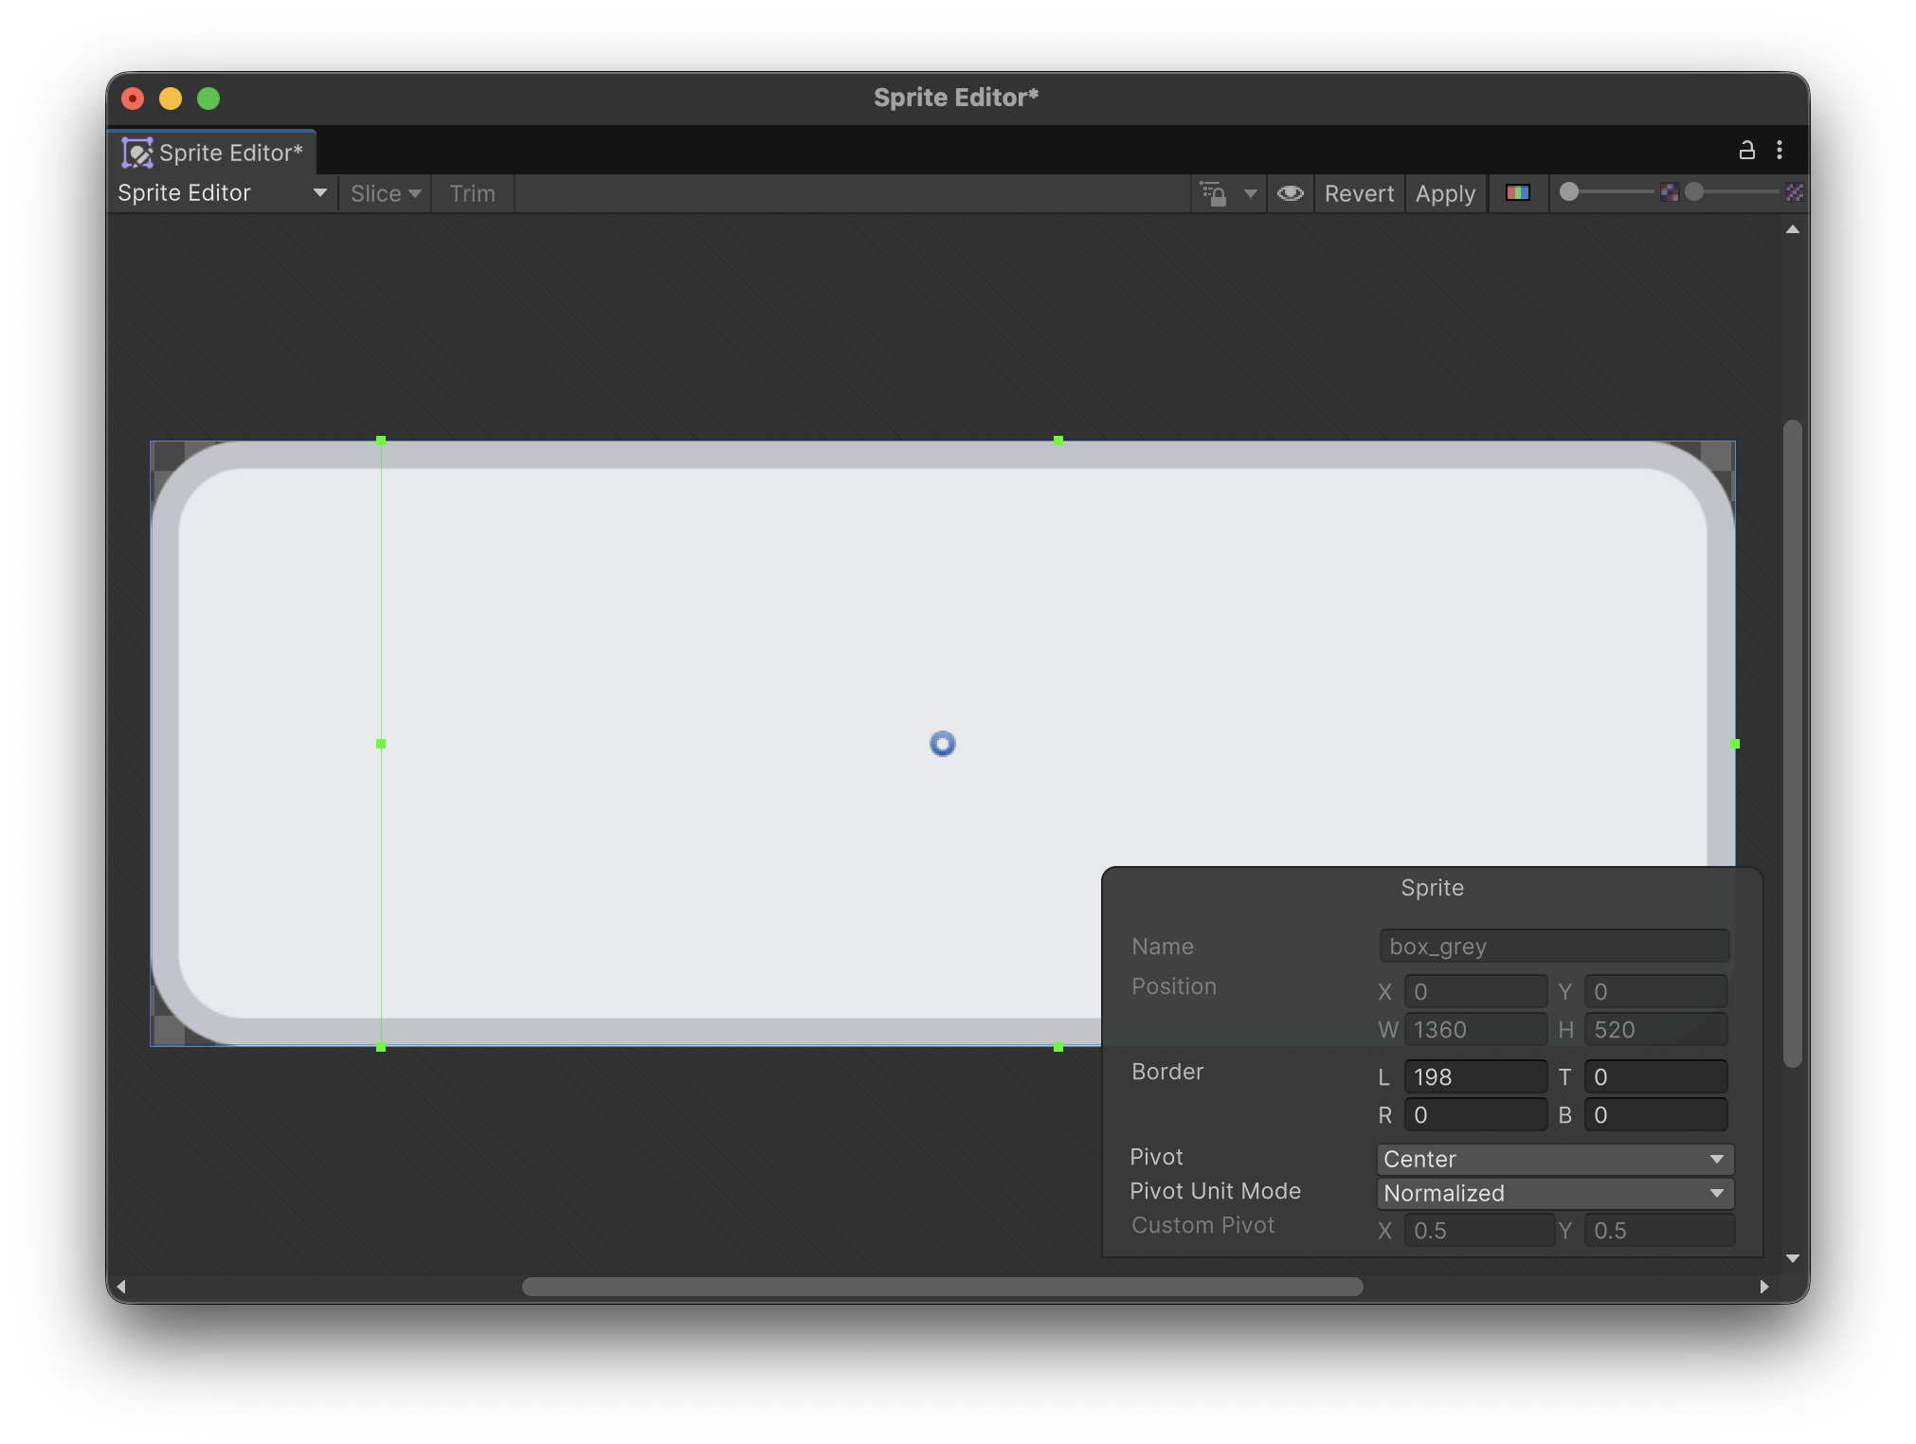This screenshot has width=1916, height=1444.
Task: Open the Sprite Editor mode dropdown
Action: (x=222, y=193)
